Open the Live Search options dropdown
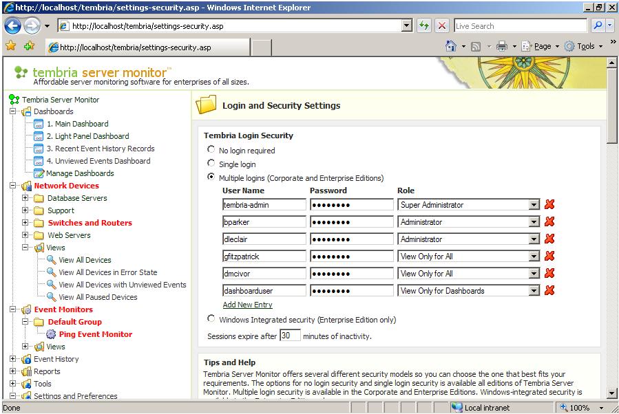Viewport: 619px width, 414px height. pos(609,26)
